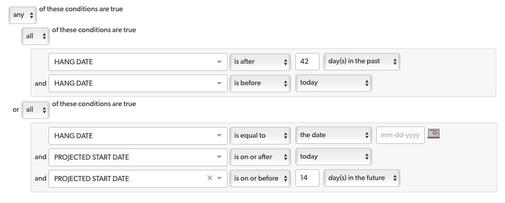Image resolution: width=505 pixels, height=203 pixels.
Task: Edit the 42 days number field
Action: (x=307, y=62)
